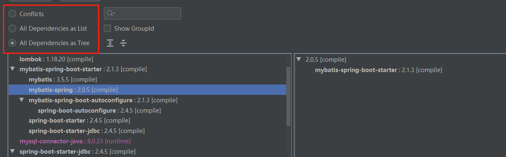Click the Collapse All icon
506x157 pixels.
(123, 43)
